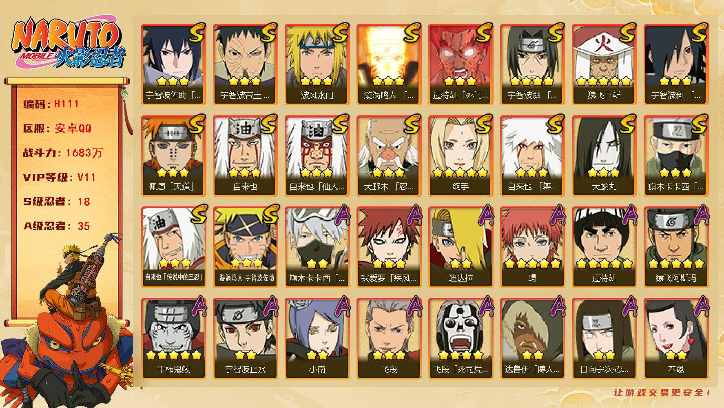The width and height of the screenshot is (724, 408).
Task: Choose the 小南 character portrait
Action: (x=317, y=338)
